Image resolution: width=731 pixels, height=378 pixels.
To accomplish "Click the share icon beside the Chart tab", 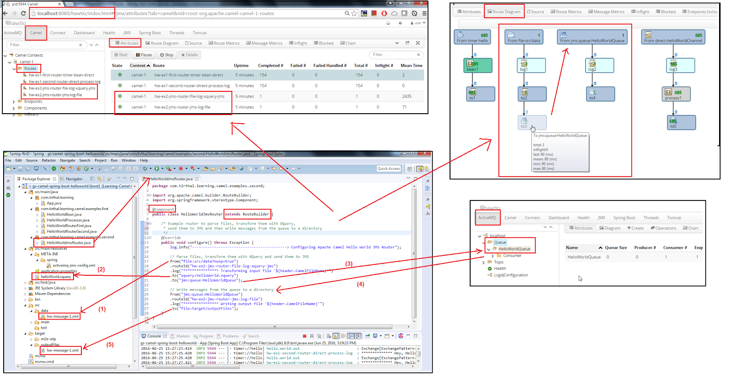I will click(x=408, y=43).
